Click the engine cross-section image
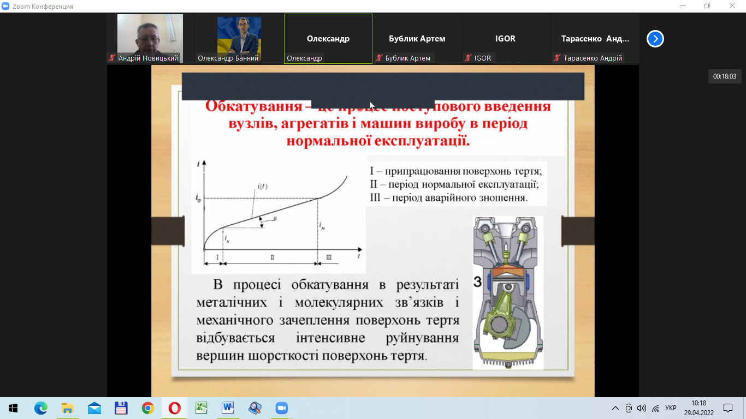The height and width of the screenshot is (419, 746). coord(508,292)
